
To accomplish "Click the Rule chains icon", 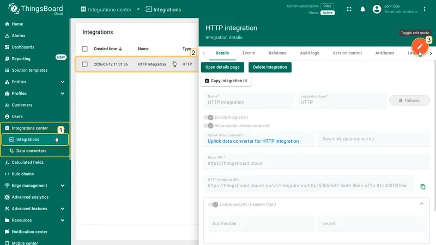I will pos(7,174).
